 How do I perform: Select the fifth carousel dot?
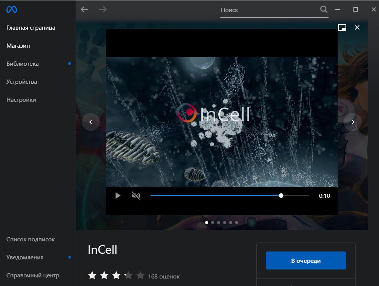[231, 223]
